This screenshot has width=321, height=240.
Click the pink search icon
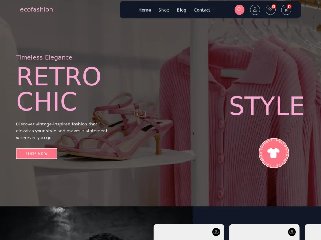pos(239,9)
